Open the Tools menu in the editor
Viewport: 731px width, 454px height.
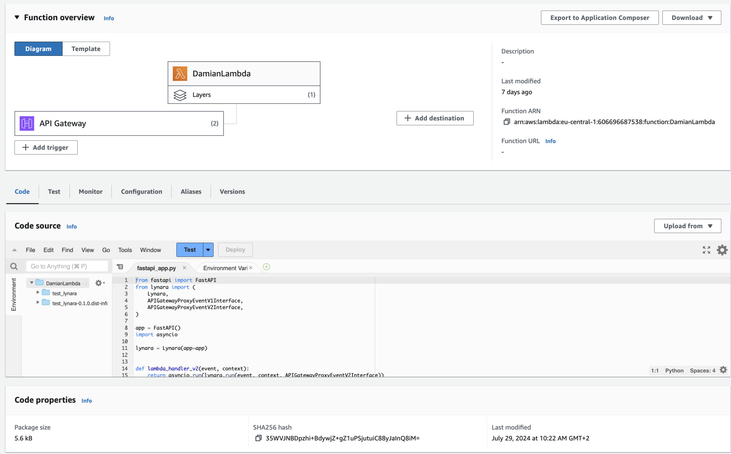(125, 250)
